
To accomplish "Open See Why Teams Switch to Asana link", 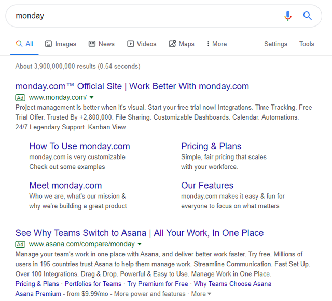I will [x=140, y=233].
